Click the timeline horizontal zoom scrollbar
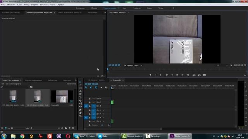Screen dimensions: 248x139 click(x=122, y=129)
